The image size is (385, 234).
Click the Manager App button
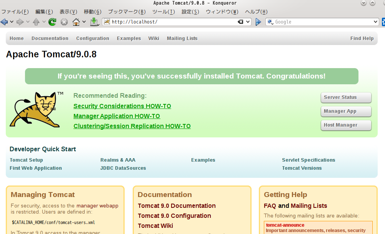click(x=346, y=111)
